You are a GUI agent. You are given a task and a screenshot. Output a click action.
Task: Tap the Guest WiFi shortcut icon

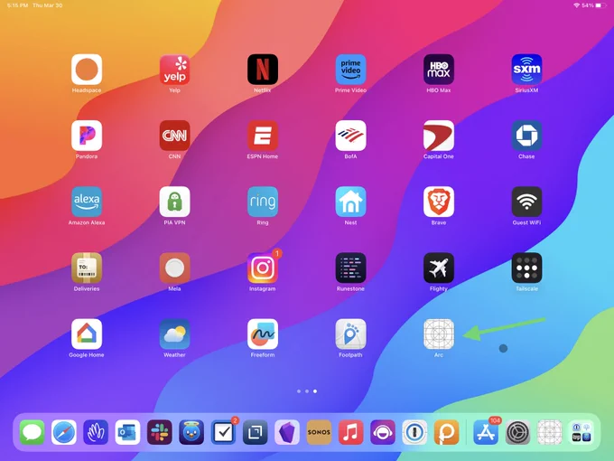(x=526, y=202)
